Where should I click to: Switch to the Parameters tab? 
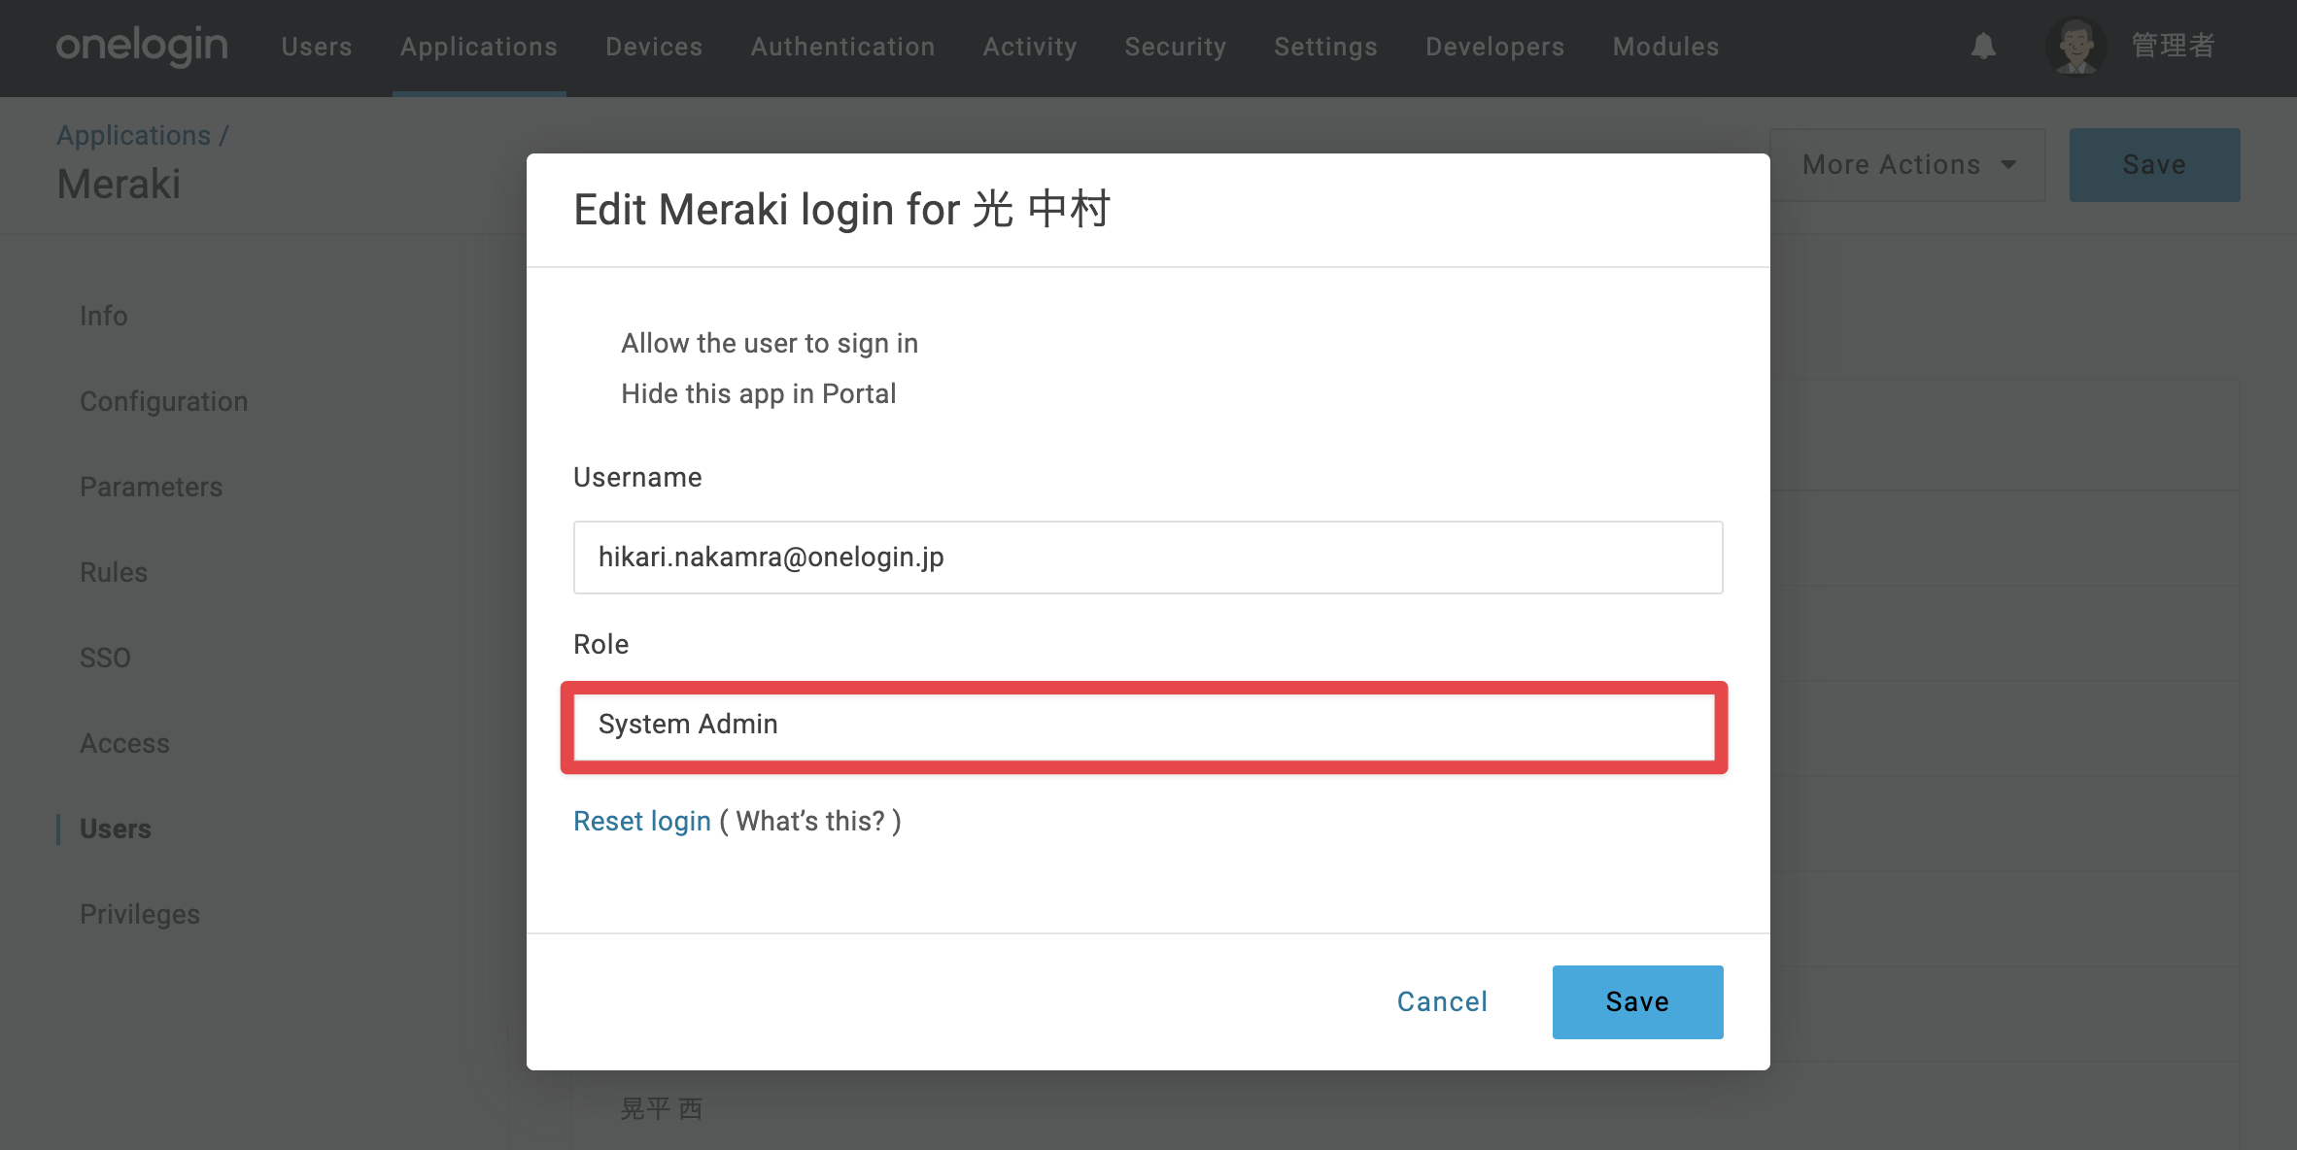151,487
